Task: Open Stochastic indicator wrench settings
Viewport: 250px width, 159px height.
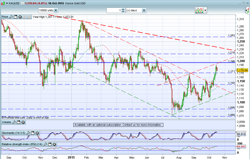Action: tap(28, 133)
